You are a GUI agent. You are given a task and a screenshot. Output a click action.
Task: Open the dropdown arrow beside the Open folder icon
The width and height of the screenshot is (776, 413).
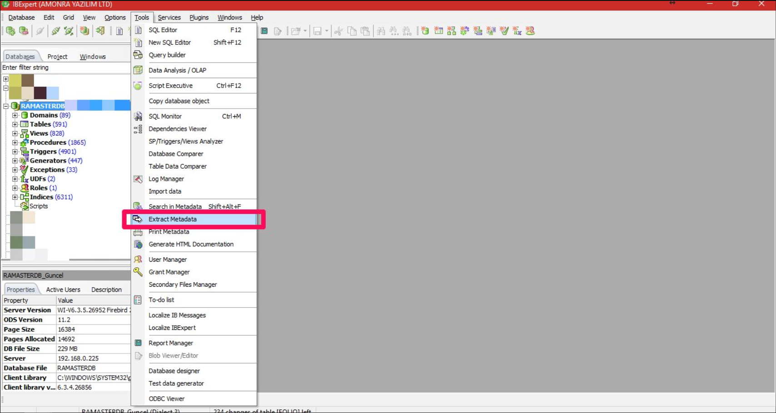305,31
